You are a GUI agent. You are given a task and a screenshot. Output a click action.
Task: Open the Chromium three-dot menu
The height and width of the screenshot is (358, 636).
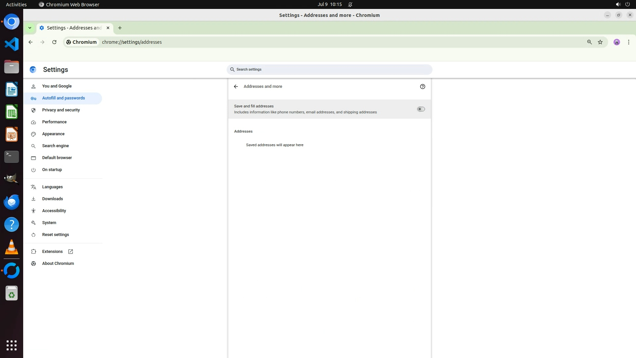click(628, 42)
